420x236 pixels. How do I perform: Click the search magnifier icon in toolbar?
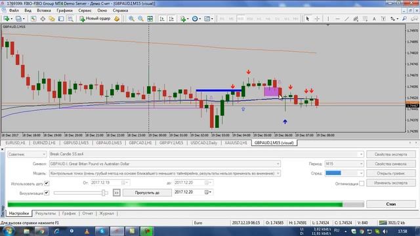tap(404, 19)
